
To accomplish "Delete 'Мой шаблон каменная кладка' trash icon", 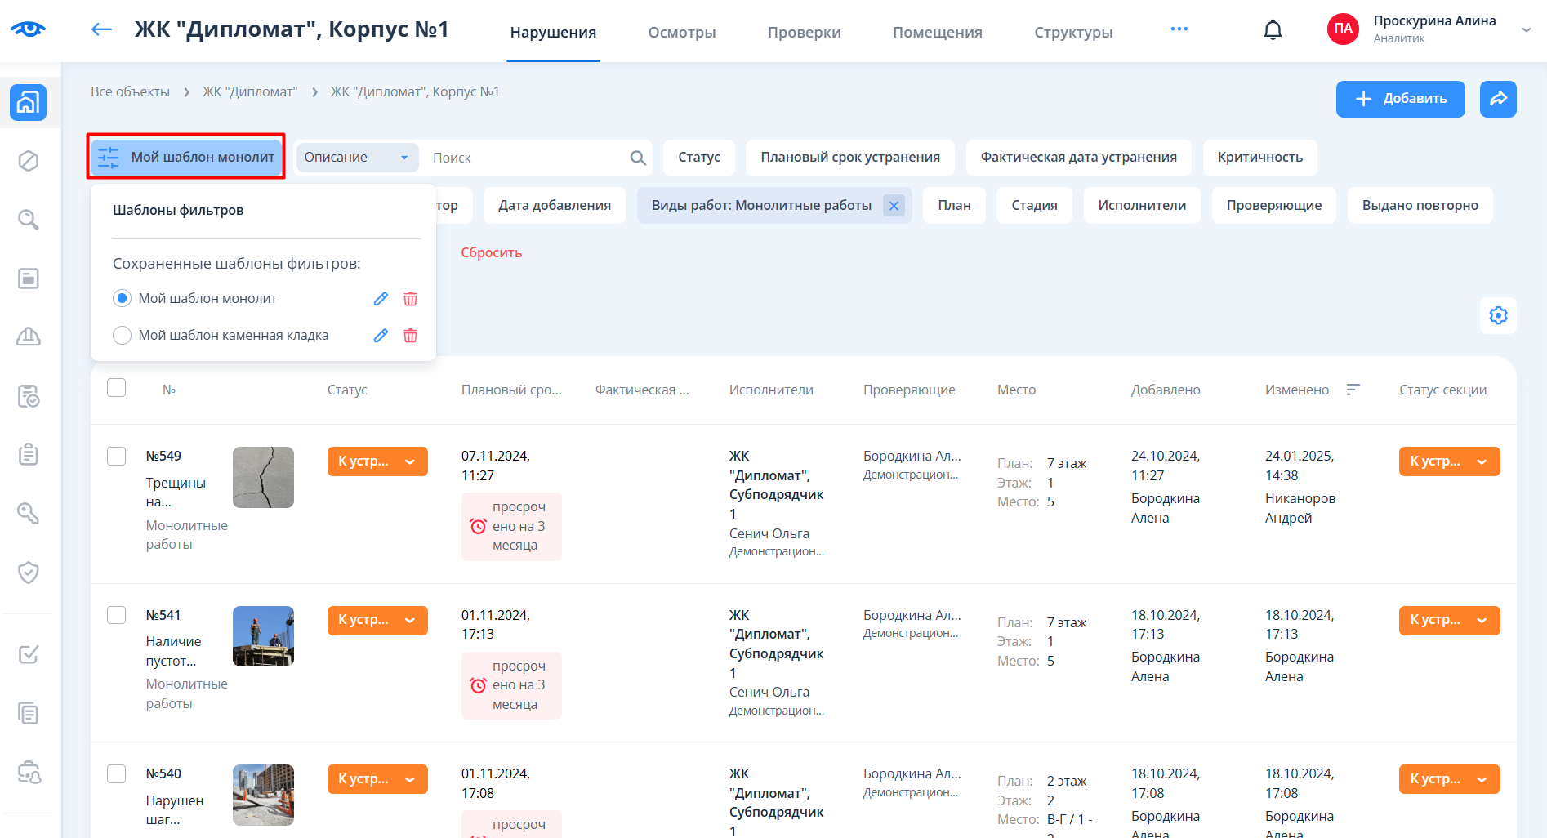I will [410, 336].
